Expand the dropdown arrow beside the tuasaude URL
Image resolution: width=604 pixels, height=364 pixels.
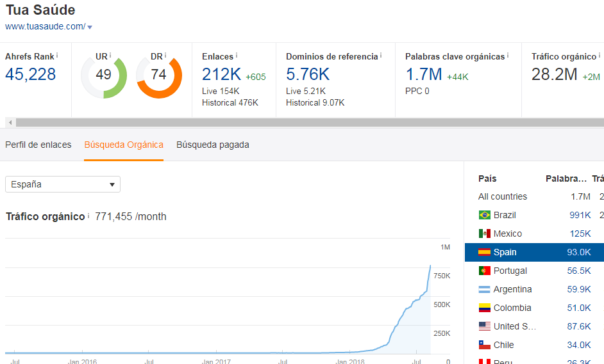[x=90, y=28]
